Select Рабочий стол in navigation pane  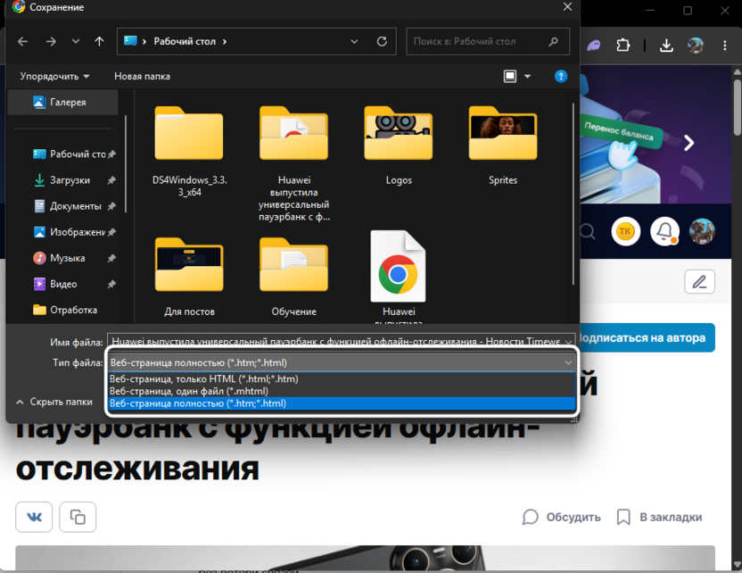pos(69,154)
